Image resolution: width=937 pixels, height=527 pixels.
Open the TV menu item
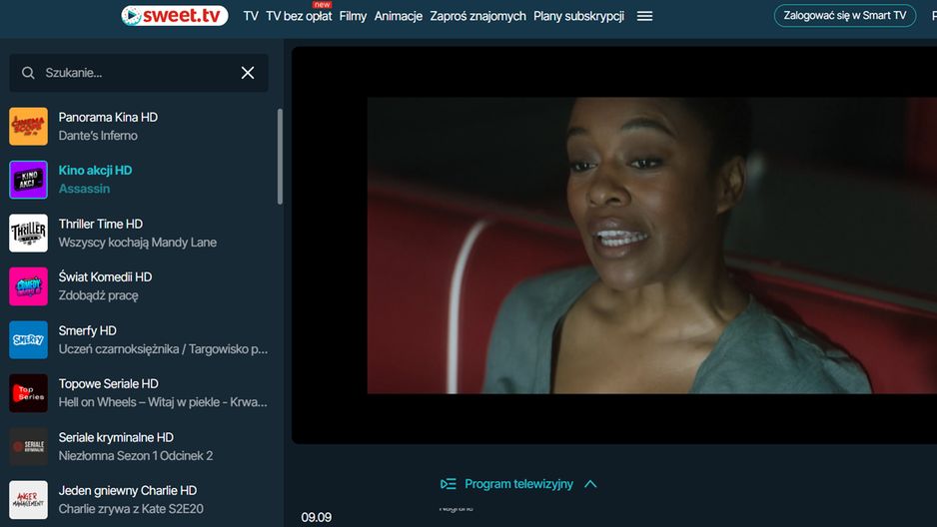pyautogui.click(x=251, y=16)
